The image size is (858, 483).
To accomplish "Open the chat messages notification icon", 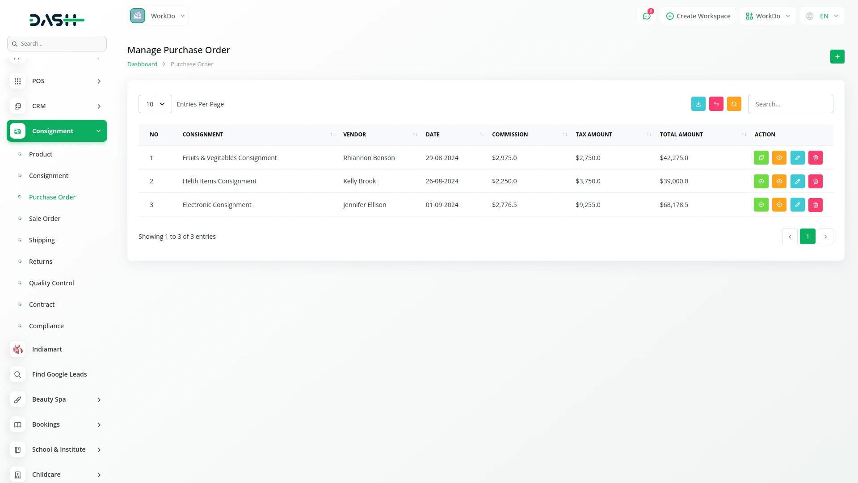I will pyautogui.click(x=647, y=16).
